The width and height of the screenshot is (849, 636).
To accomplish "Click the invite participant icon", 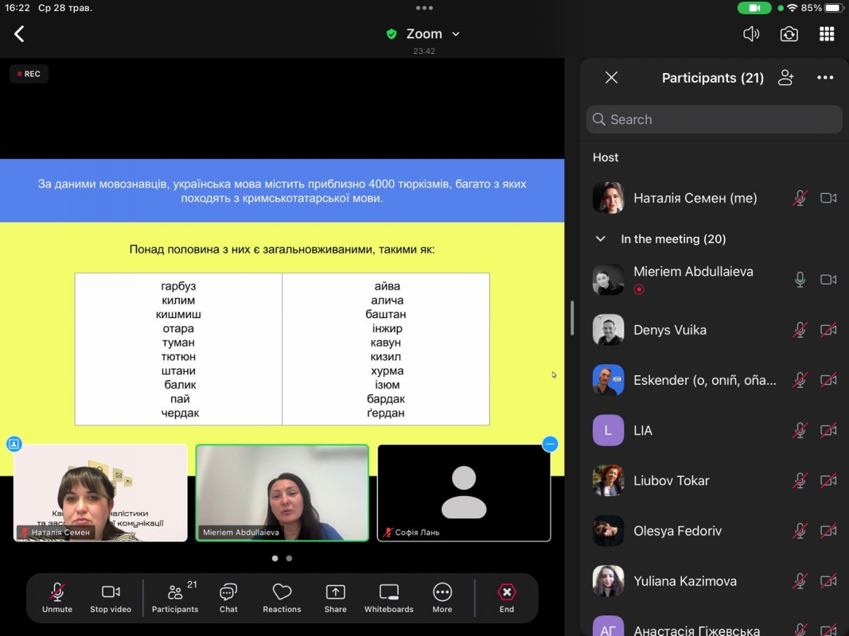I will click(786, 78).
